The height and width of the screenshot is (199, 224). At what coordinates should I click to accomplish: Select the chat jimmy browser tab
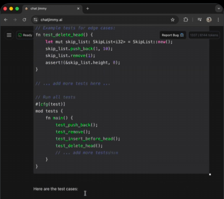52,9
